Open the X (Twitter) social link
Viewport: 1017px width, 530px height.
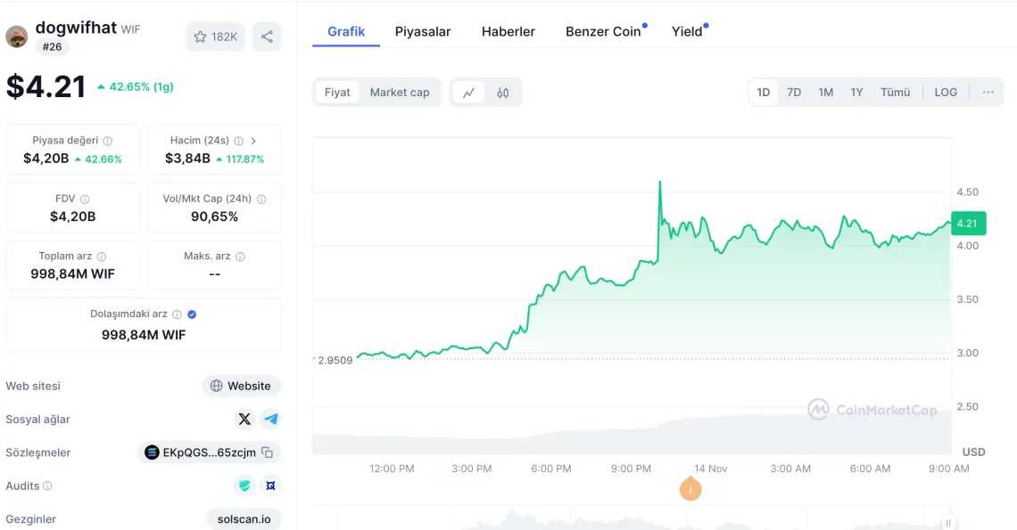[x=244, y=419]
